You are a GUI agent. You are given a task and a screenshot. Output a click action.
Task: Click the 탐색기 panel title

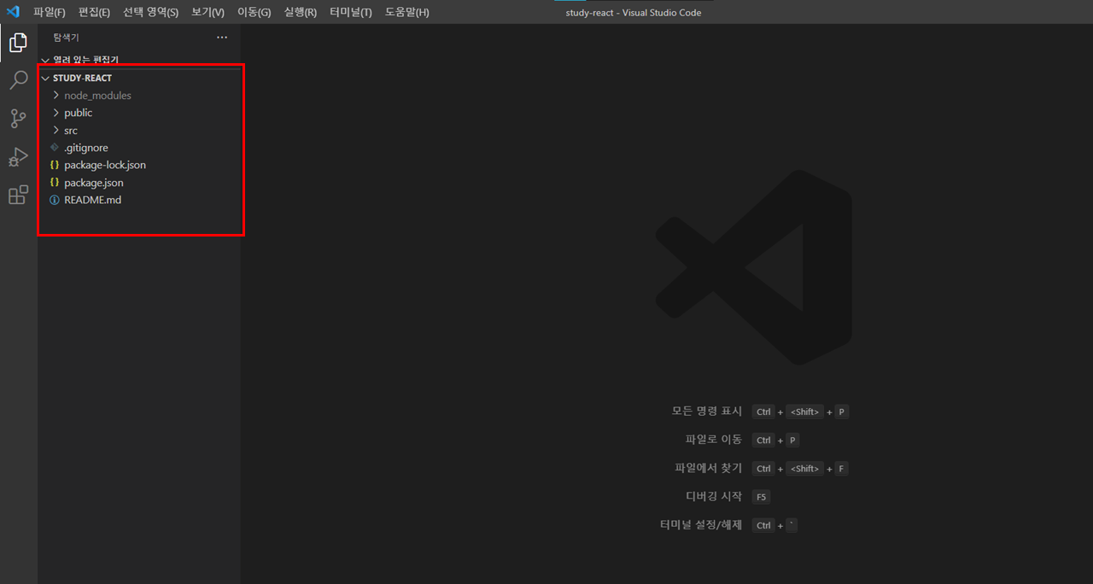[x=66, y=38]
